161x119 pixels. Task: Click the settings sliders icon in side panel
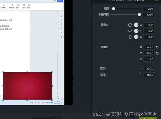pos(62,24)
